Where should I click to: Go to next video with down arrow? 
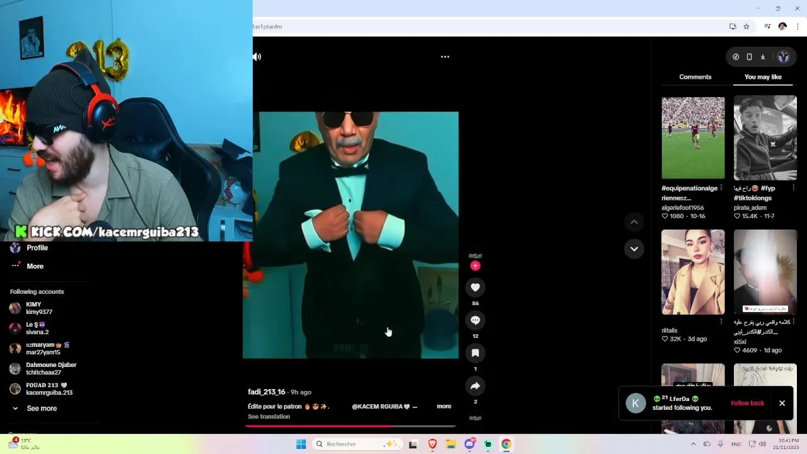coord(634,249)
